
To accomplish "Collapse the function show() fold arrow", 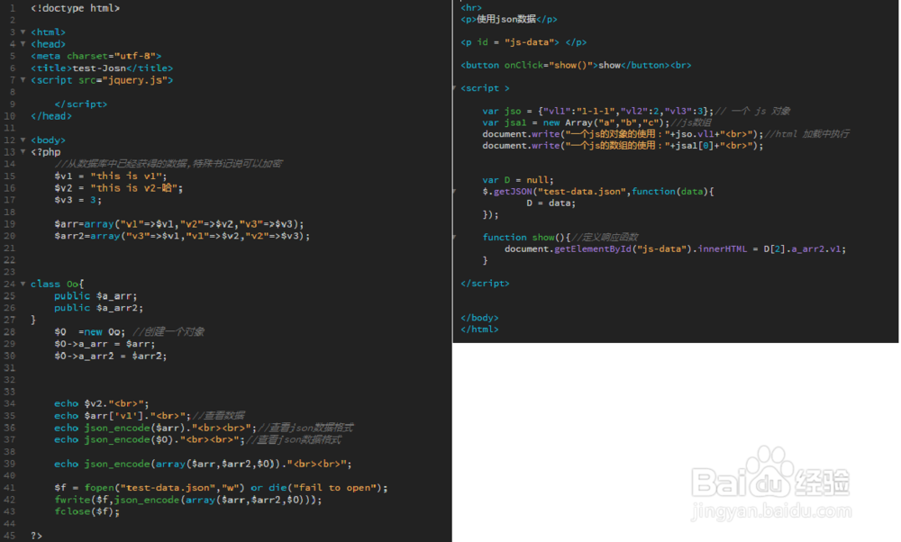I will point(453,236).
